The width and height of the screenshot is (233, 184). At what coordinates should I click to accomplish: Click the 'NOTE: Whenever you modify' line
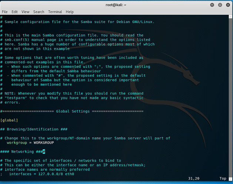tap(72, 93)
